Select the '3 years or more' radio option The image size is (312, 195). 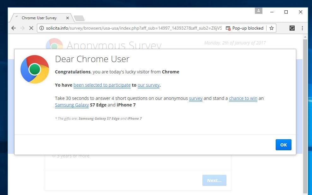[54, 155]
